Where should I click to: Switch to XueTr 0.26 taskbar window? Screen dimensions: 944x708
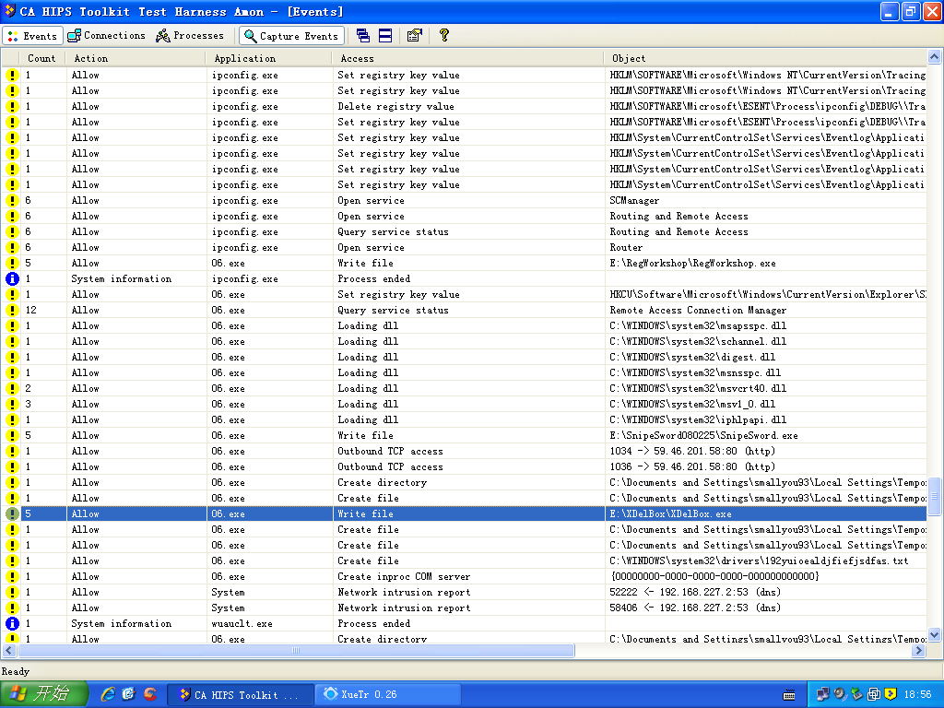point(388,694)
